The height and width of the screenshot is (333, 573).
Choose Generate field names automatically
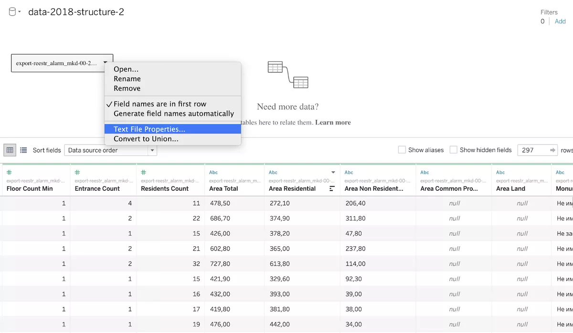(x=174, y=114)
